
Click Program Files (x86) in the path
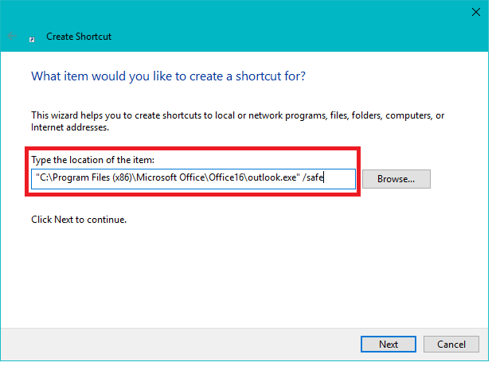pos(90,179)
